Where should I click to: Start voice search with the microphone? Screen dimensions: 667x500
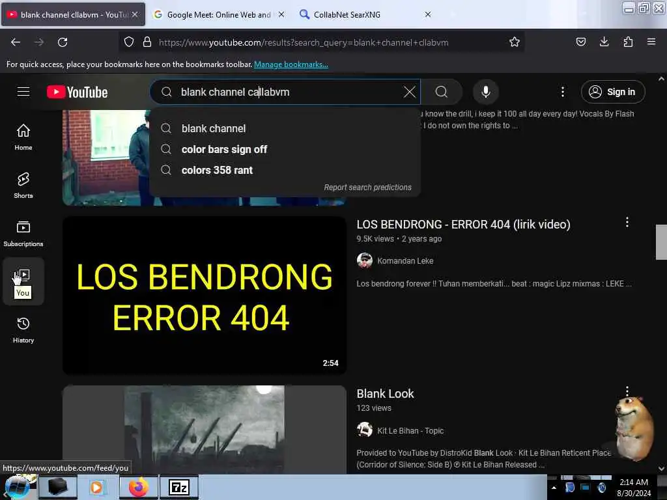[486, 92]
